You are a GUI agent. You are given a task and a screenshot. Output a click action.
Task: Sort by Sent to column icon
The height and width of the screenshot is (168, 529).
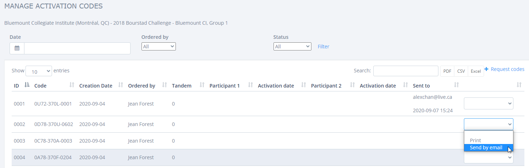[x=456, y=85]
